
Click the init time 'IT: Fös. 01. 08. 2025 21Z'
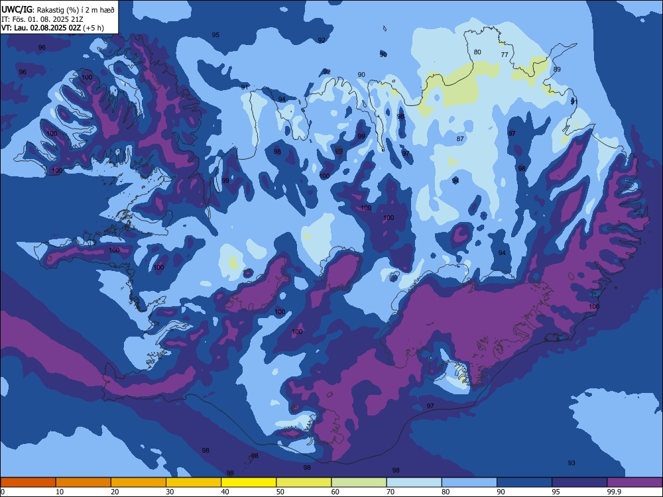coord(42,19)
